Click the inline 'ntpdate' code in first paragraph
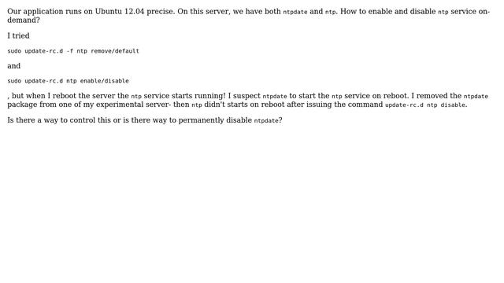The height and width of the screenshot is (283, 504). pyautogui.click(x=295, y=12)
